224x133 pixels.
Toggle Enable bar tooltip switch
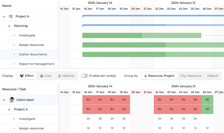84,76
